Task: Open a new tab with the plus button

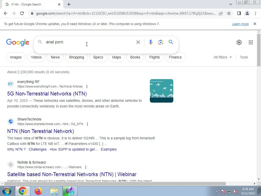Action: (x=69, y=5)
